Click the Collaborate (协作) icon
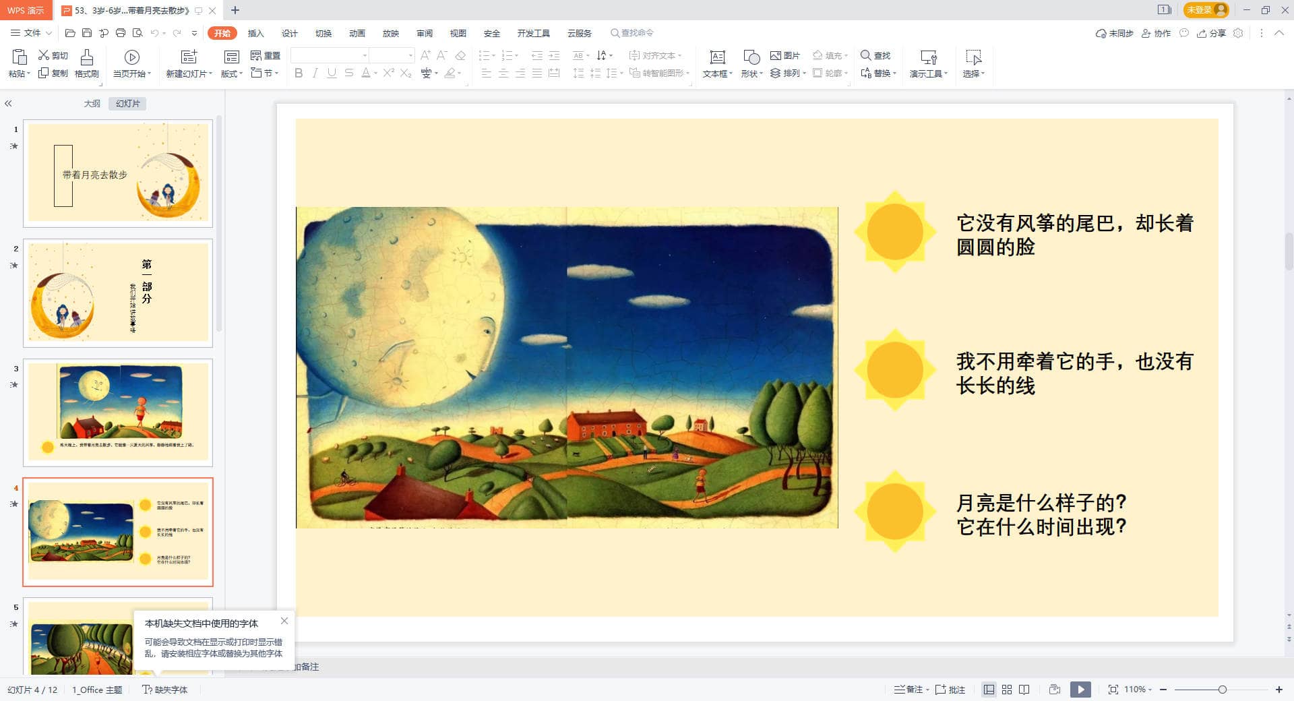 tap(1146, 33)
